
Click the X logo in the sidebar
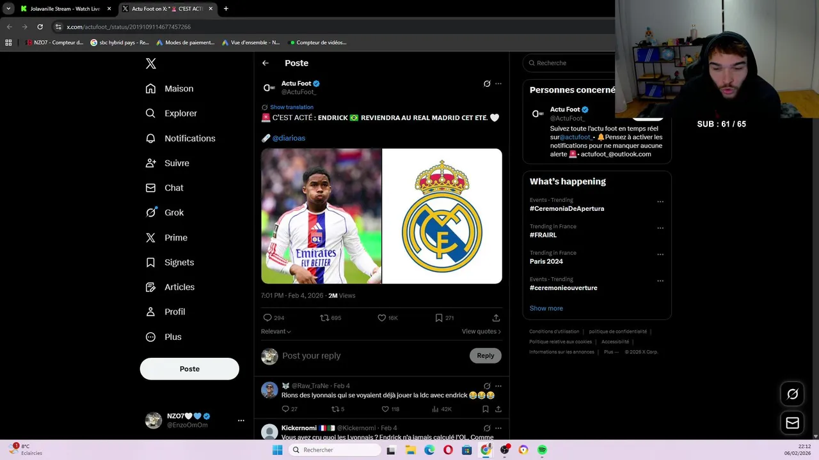point(151,63)
